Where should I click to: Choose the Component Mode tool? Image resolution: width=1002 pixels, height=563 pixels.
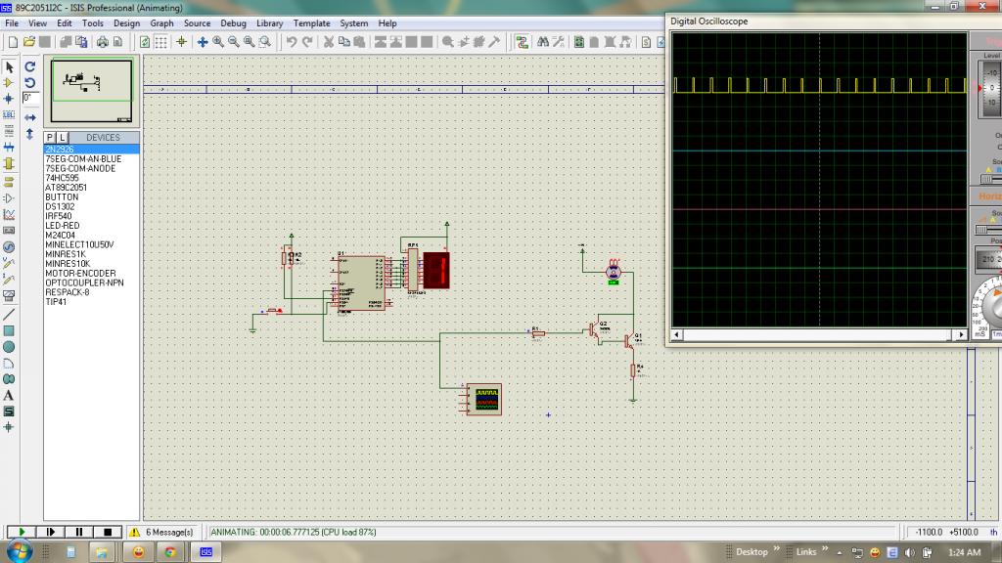[x=9, y=83]
